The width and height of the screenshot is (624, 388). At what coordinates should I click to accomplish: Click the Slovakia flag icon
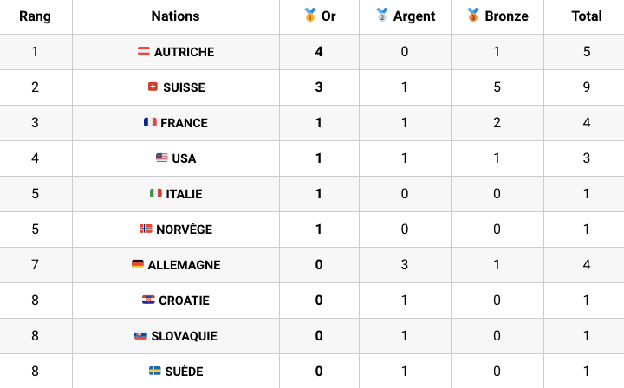coord(140,335)
